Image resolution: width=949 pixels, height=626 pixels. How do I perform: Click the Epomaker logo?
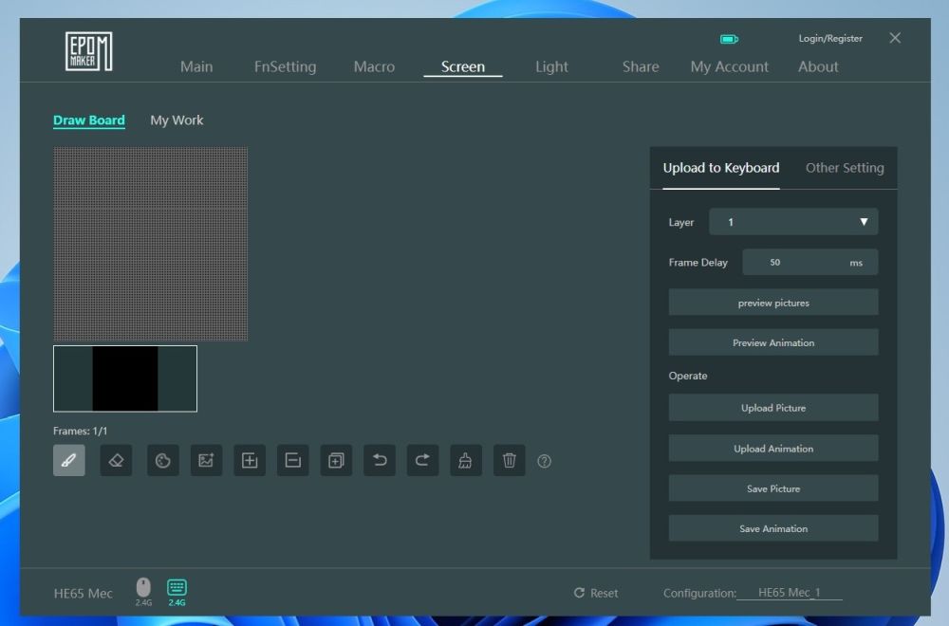pos(89,51)
